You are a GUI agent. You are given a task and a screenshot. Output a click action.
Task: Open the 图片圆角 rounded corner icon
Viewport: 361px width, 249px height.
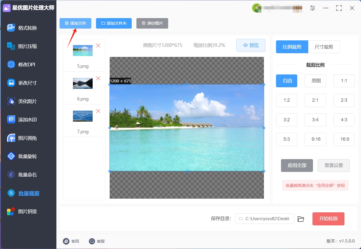click(x=11, y=138)
